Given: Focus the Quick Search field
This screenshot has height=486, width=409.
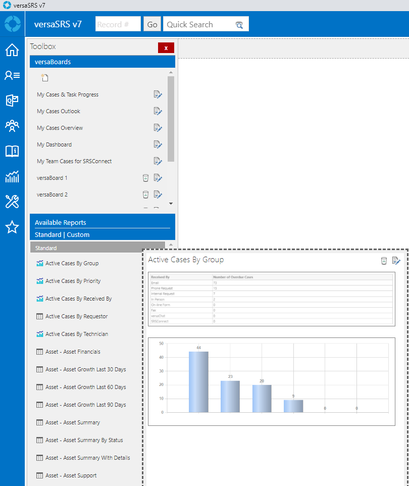Looking at the screenshot, I should tap(206, 24).
